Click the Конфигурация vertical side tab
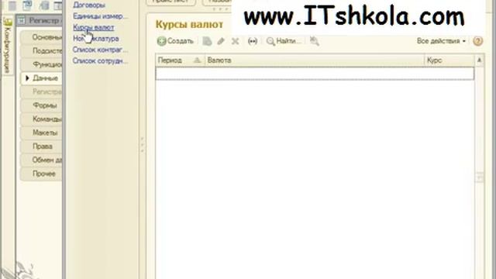496x279 pixels. 8,46
